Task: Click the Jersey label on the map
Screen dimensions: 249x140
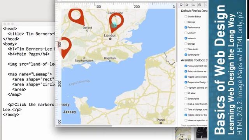Action: tap(70, 112)
